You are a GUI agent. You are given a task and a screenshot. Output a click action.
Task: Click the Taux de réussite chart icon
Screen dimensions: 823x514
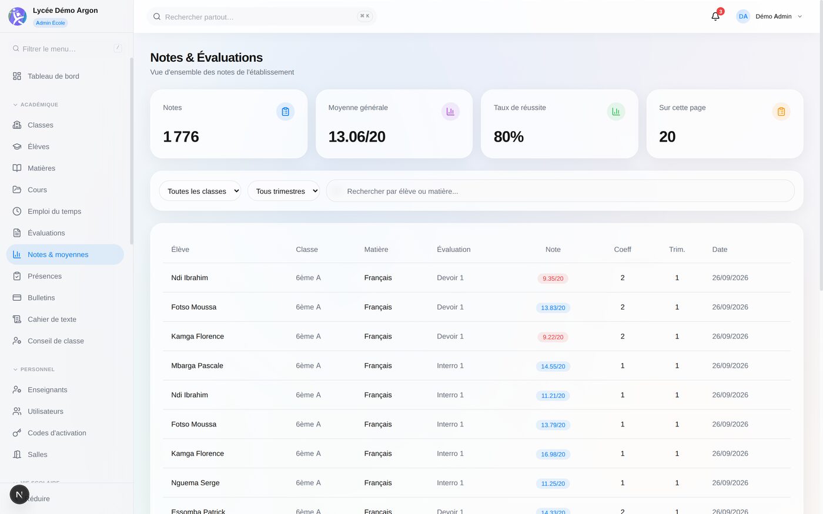click(x=616, y=112)
